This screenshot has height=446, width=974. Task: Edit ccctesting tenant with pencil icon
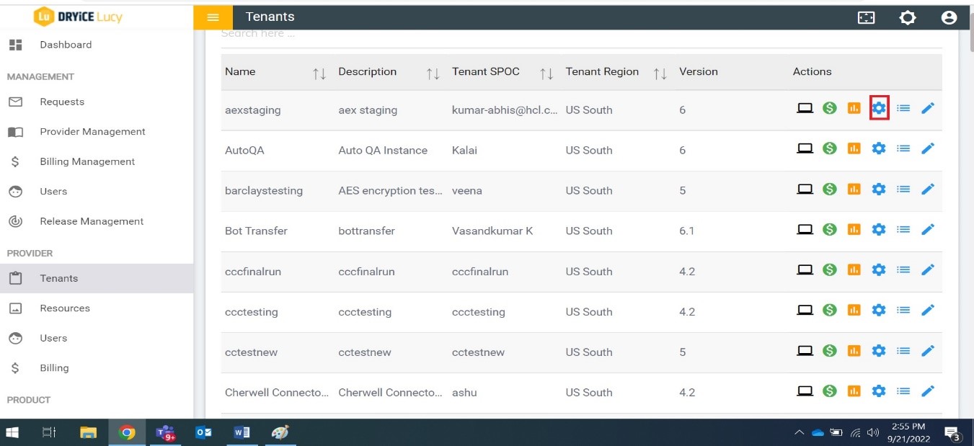coord(928,310)
